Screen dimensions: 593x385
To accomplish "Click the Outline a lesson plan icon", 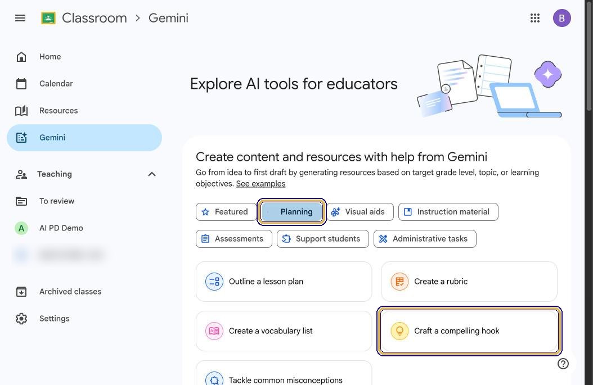I will tap(214, 282).
